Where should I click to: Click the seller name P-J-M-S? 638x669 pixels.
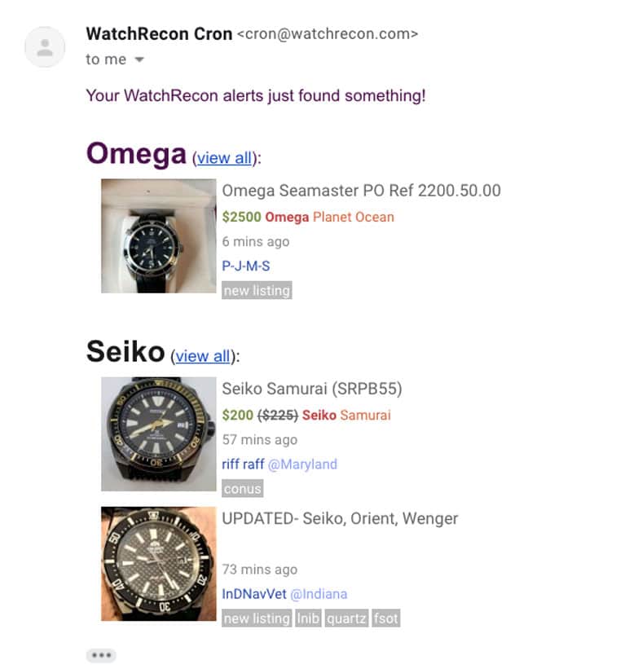tap(246, 266)
